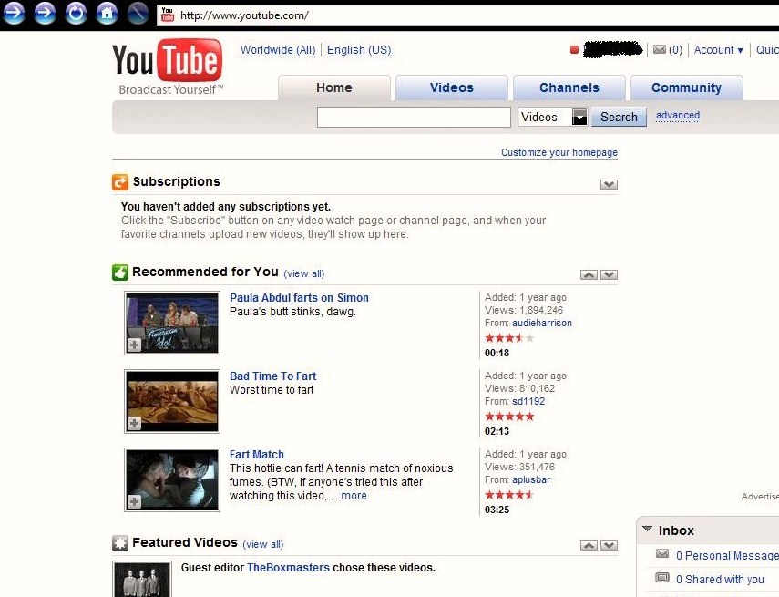779x597 pixels.
Task: Open Fart Match video title
Action: [257, 455]
